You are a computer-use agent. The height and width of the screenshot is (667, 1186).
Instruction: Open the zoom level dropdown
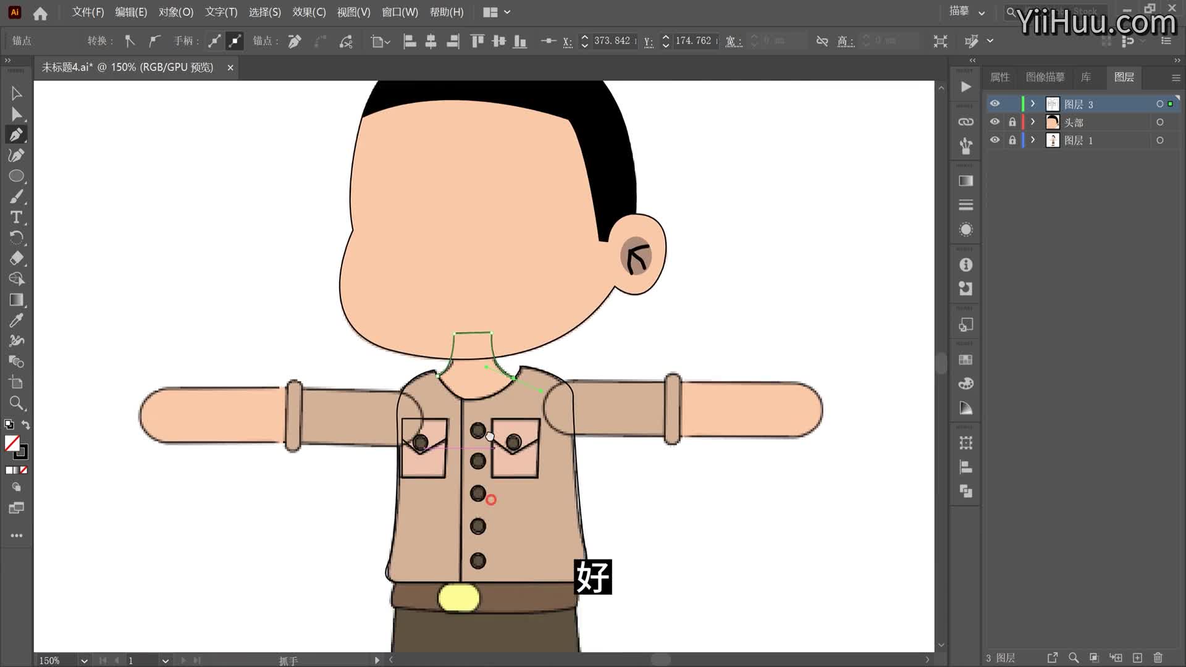pyautogui.click(x=84, y=660)
